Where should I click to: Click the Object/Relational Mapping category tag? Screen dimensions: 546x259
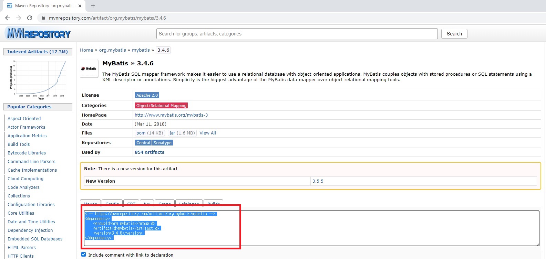162,106
